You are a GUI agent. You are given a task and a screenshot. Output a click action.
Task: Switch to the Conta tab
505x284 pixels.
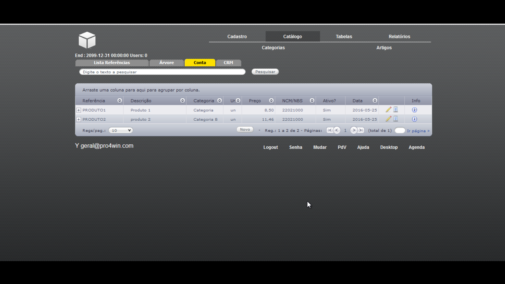200,63
